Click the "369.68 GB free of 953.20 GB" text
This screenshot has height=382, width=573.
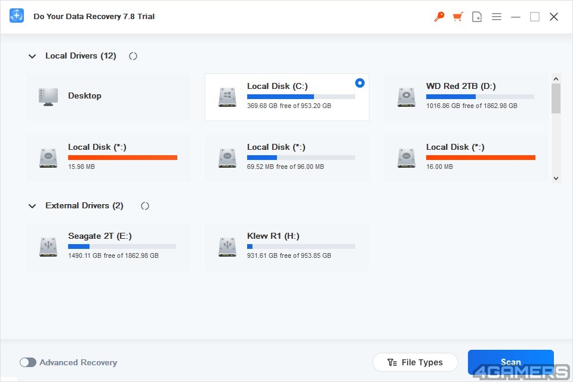pyautogui.click(x=289, y=106)
